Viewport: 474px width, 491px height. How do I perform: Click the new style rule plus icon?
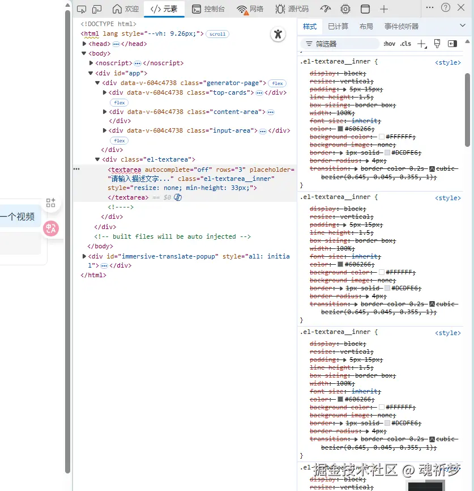click(421, 44)
